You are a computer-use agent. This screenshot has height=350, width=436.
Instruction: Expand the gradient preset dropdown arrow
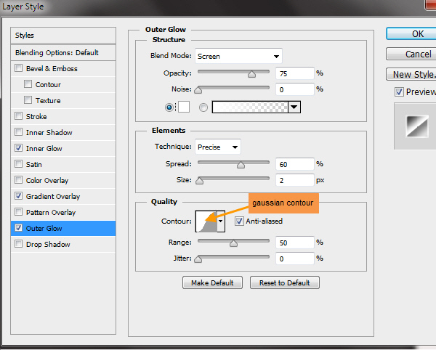(x=294, y=107)
